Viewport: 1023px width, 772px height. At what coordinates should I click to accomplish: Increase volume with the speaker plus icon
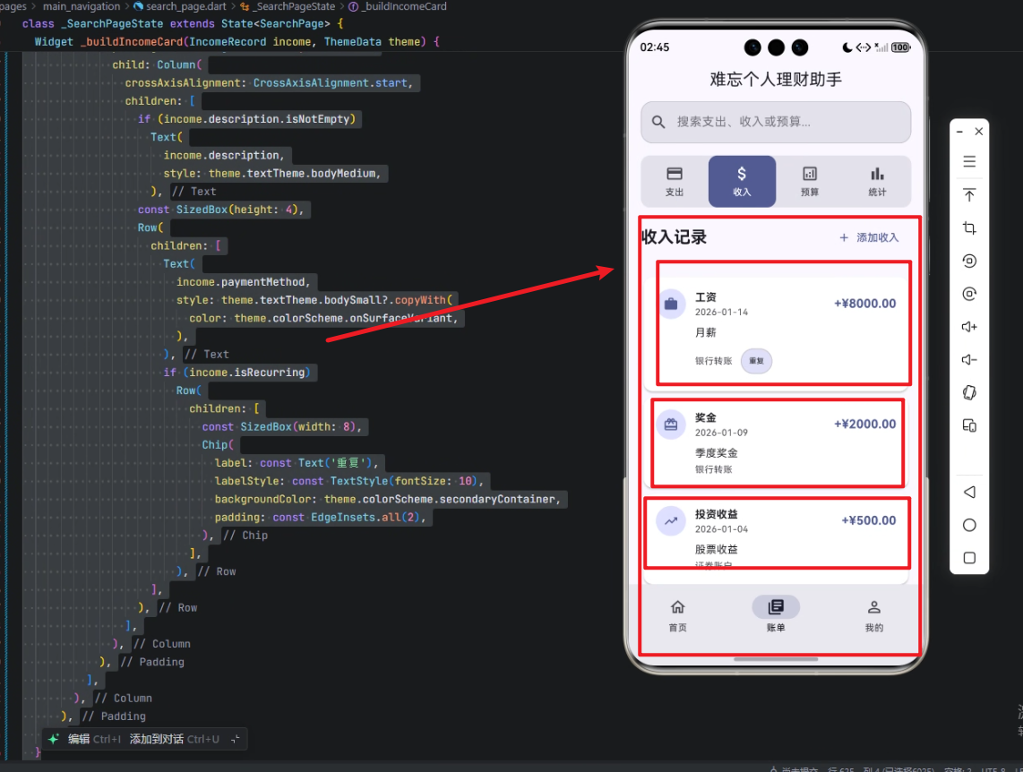pos(969,327)
